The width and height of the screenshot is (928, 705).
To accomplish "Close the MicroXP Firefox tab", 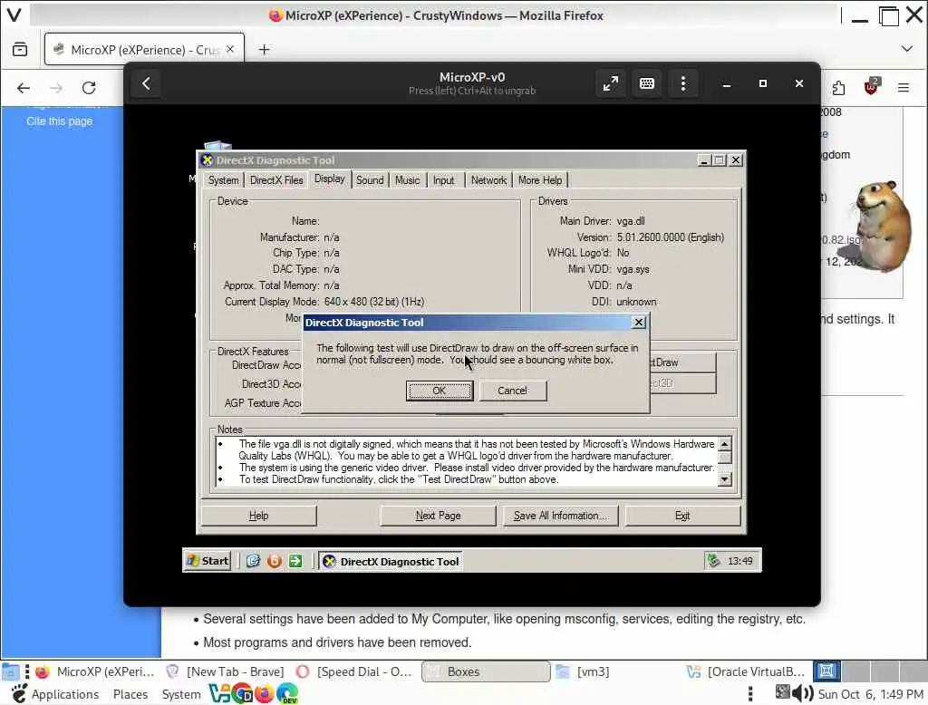I will click(230, 50).
